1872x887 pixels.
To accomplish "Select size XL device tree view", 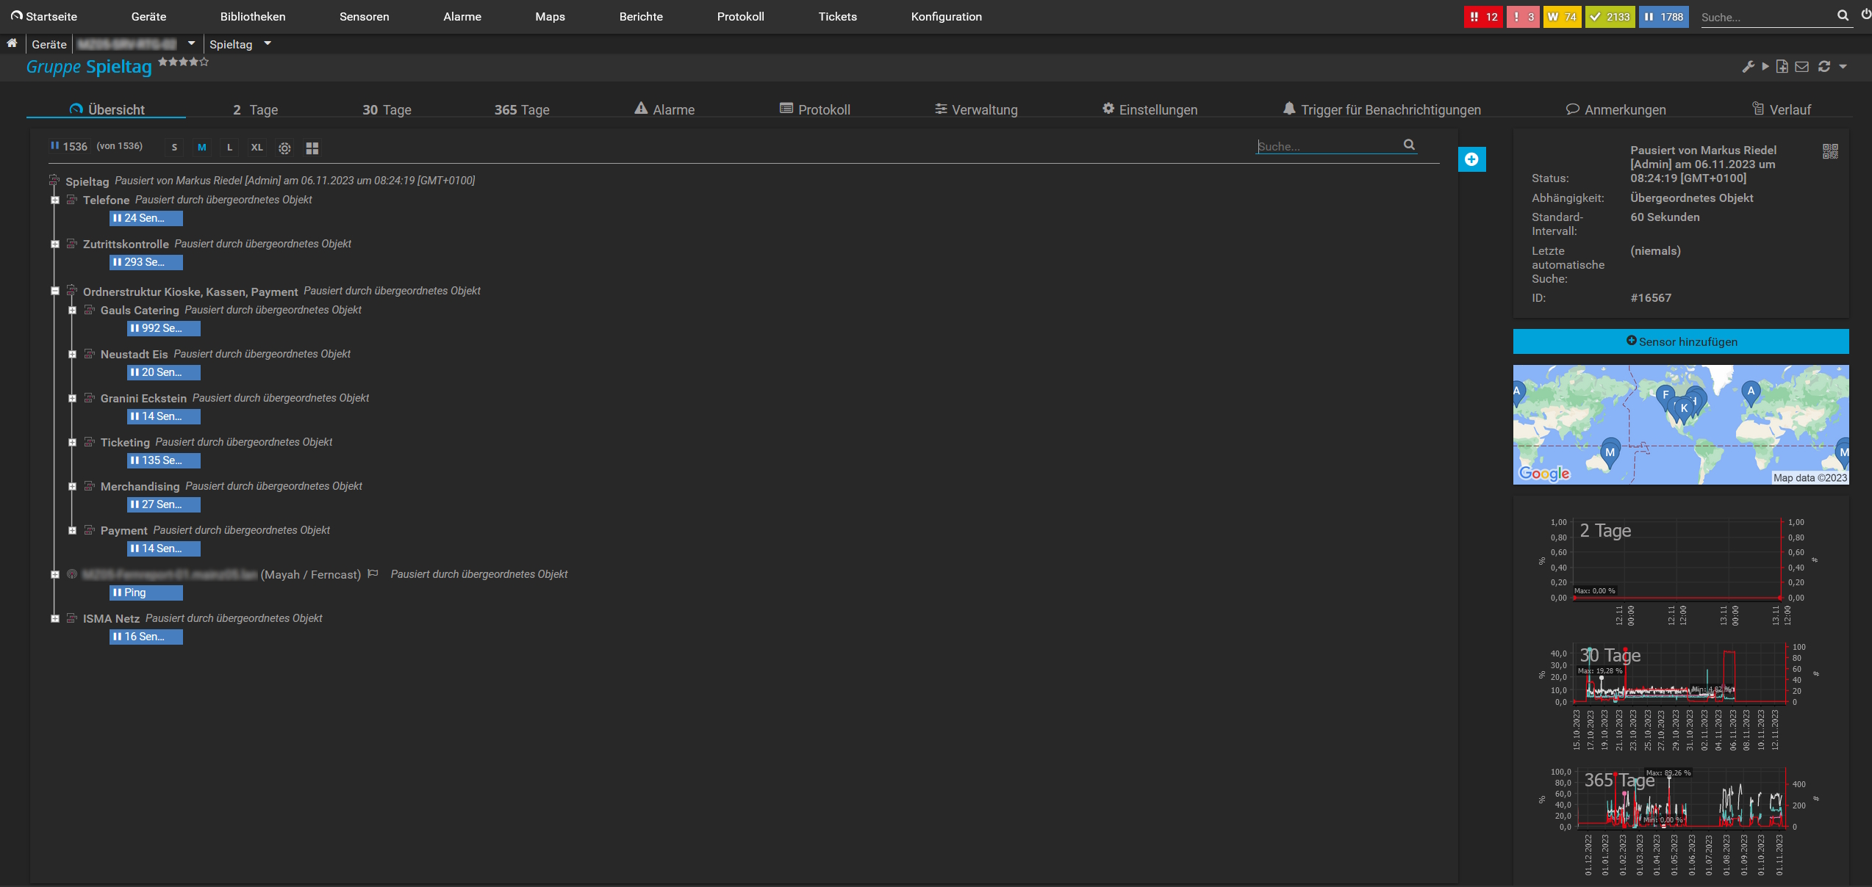I will coord(257,148).
